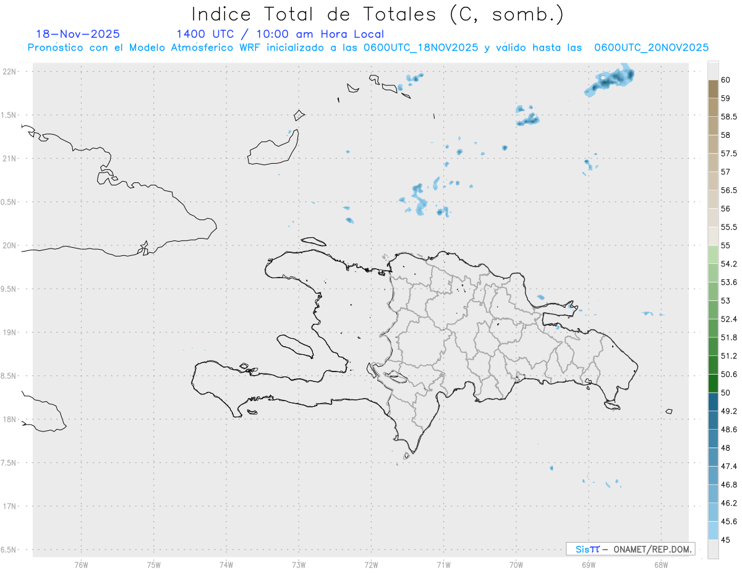
Task: Click the color scale label "53.6"
Action: [729, 282]
